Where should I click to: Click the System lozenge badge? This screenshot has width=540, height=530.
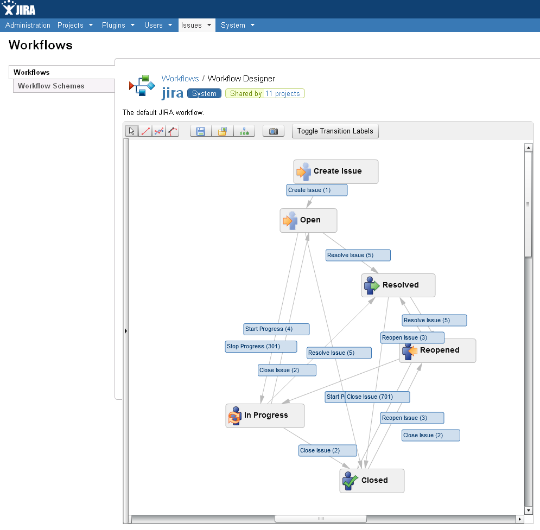204,94
